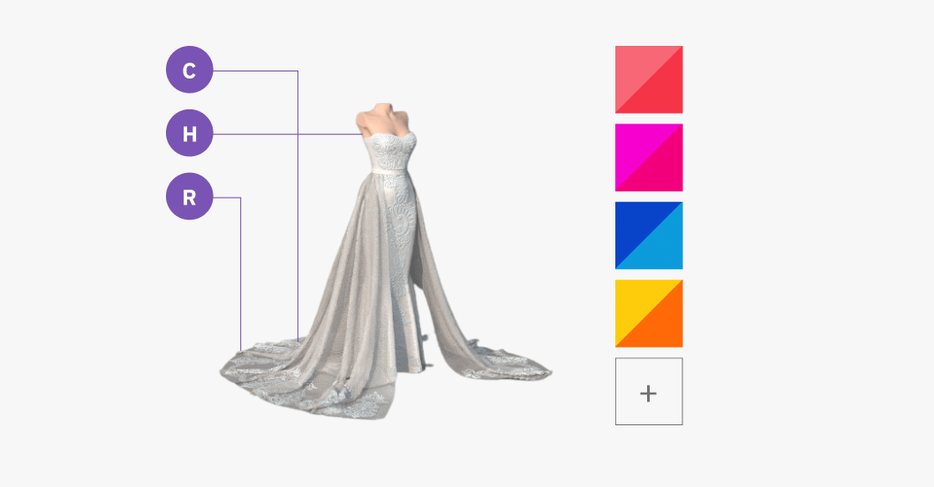
Task: Pick the magenta pink color swatch
Action: coord(648,157)
